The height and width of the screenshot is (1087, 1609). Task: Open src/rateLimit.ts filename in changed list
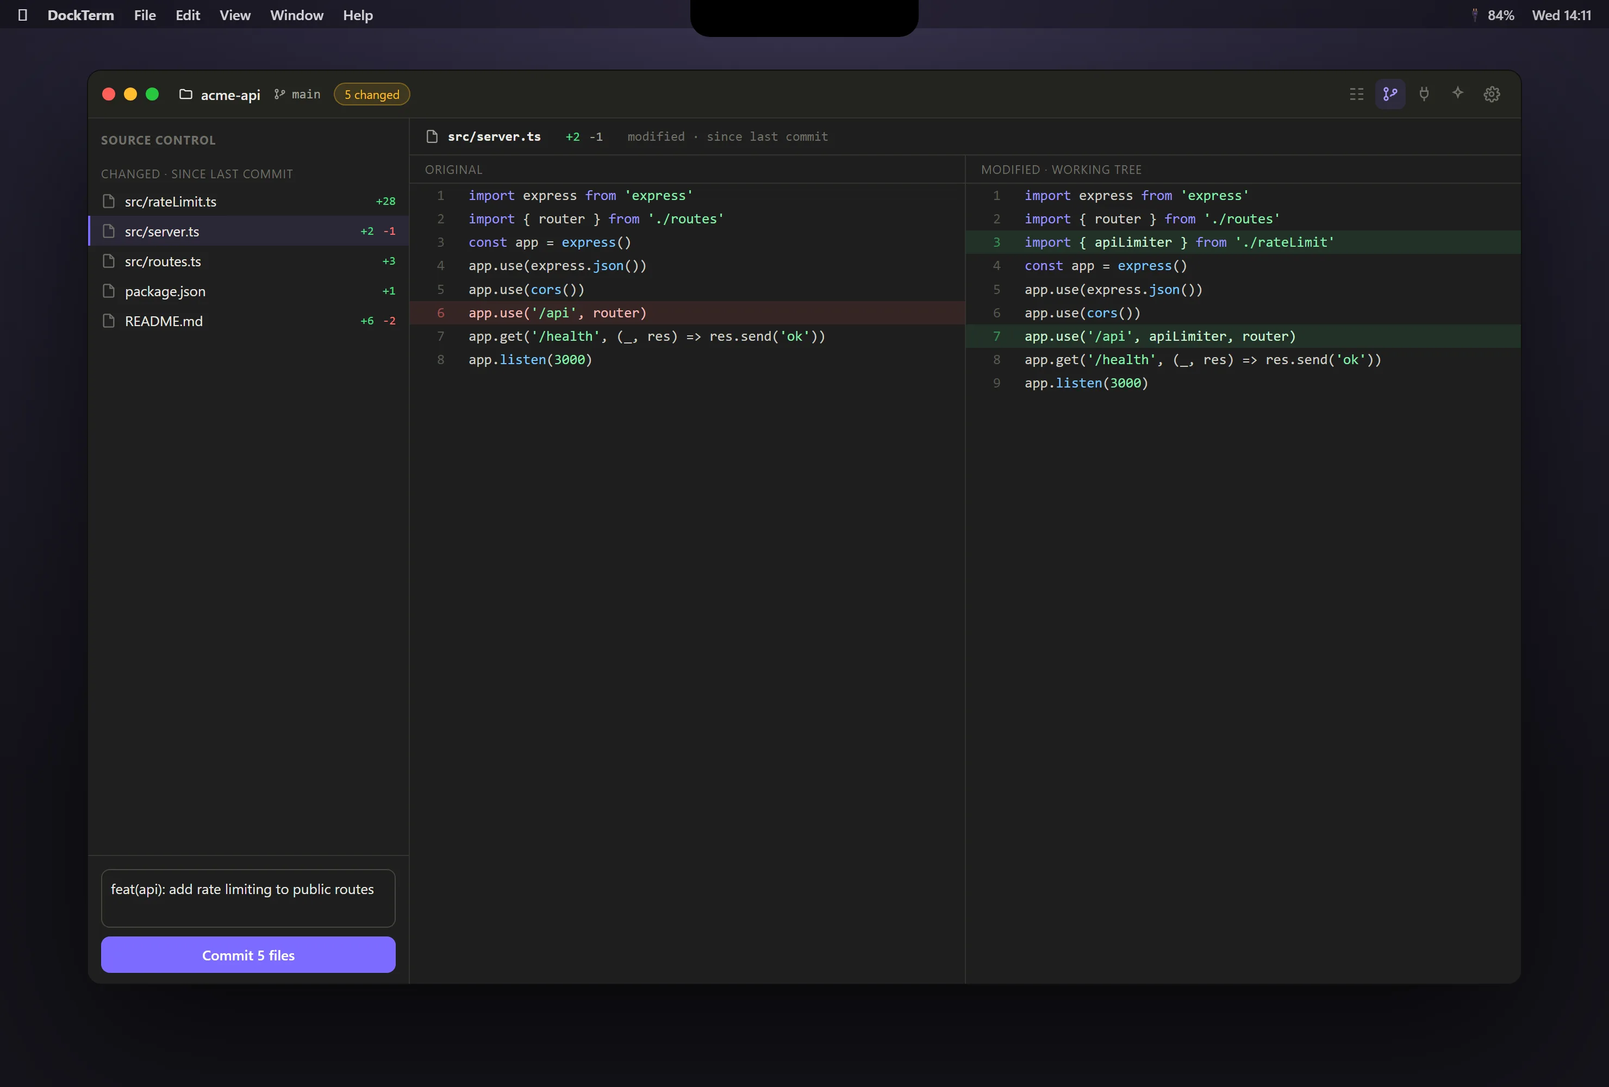coord(170,202)
